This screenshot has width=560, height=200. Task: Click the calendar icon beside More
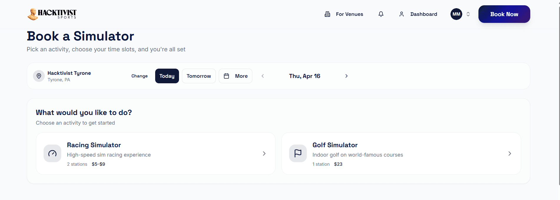pos(226,76)
